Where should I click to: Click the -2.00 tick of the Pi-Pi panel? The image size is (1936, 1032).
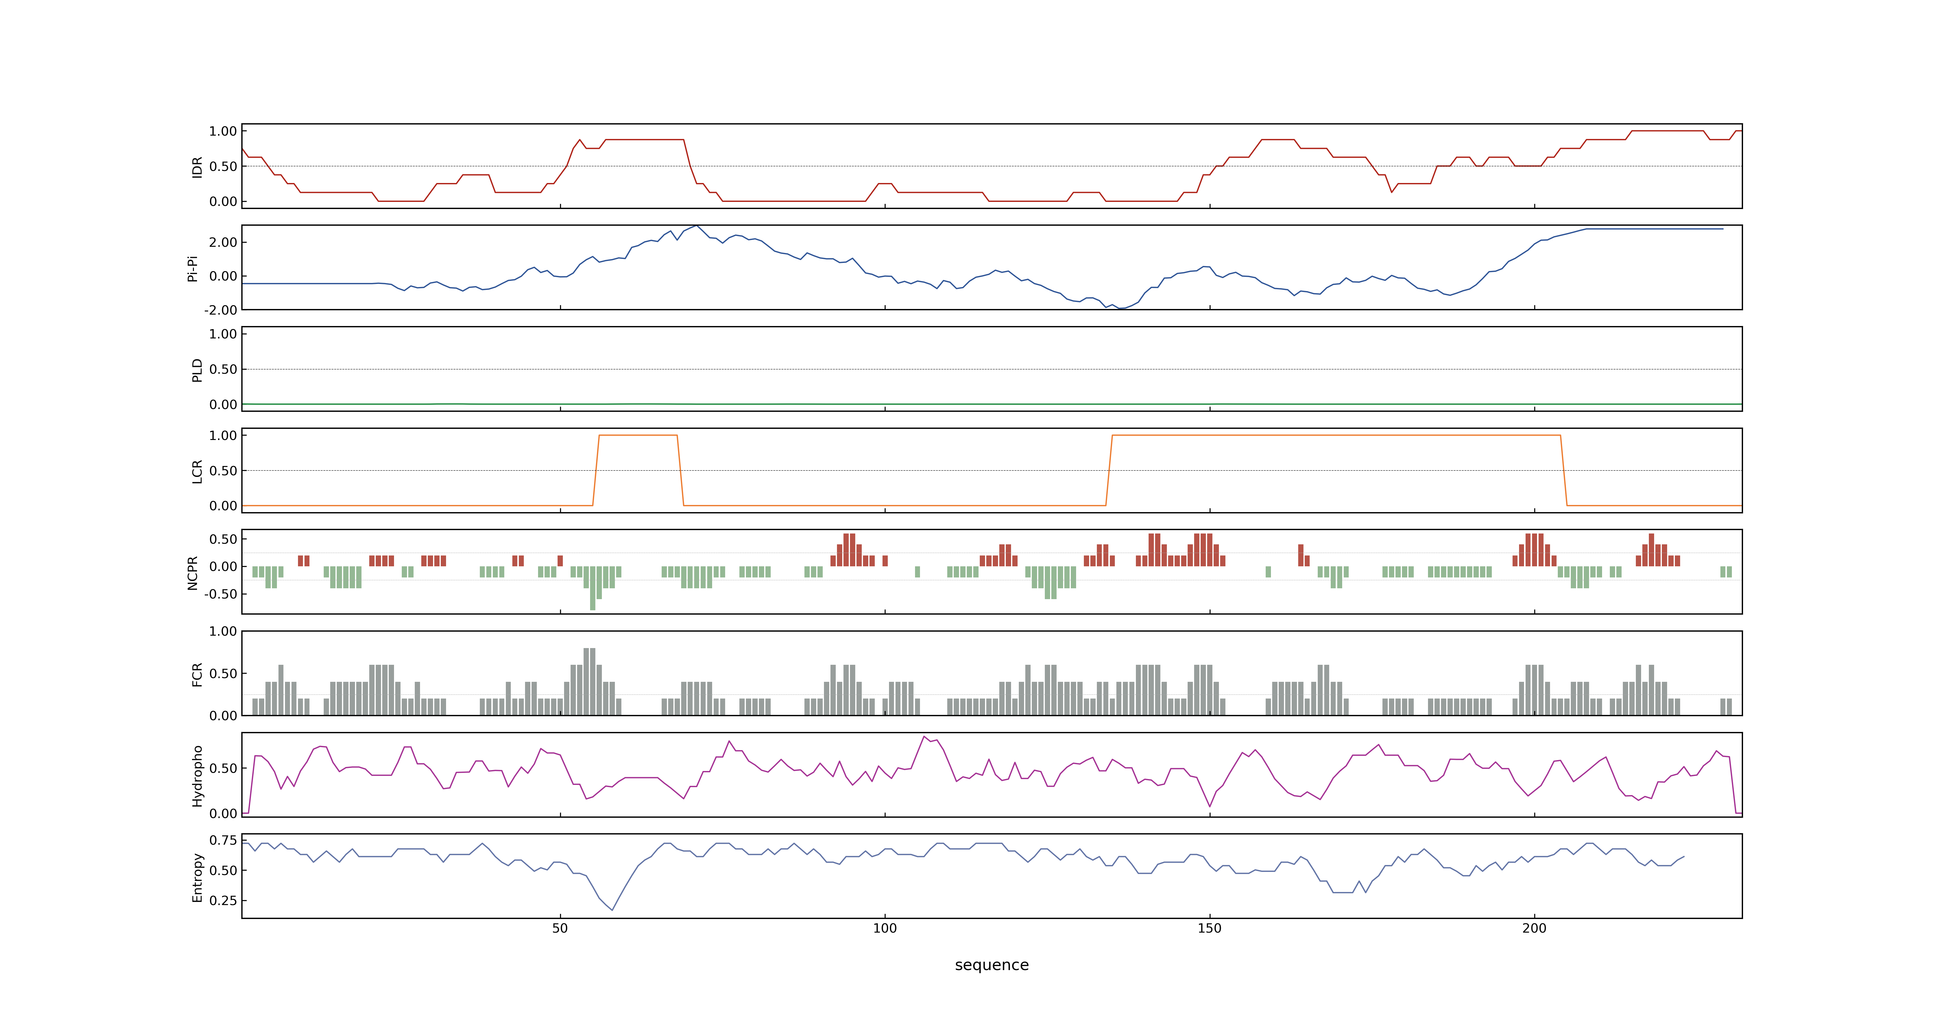click(220, 310)
